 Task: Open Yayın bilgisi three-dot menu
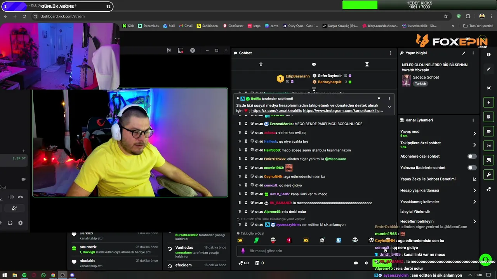pyautogui.click(x=473, y=53)
